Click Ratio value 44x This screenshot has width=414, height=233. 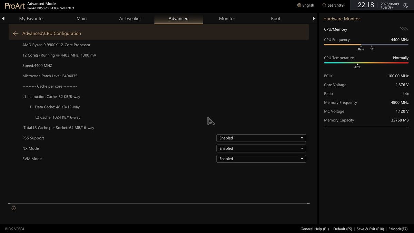click(405, 94)
